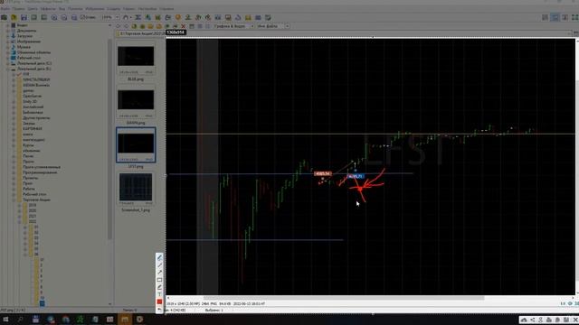The width and height of the screenshot is (579, 325).
Task: Collapse the 2022 folder in the tree
Action: coord(20,222)
